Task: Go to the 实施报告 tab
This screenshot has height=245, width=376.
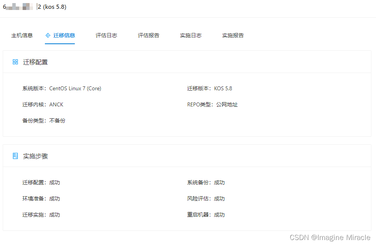Action: pos(233,35)
